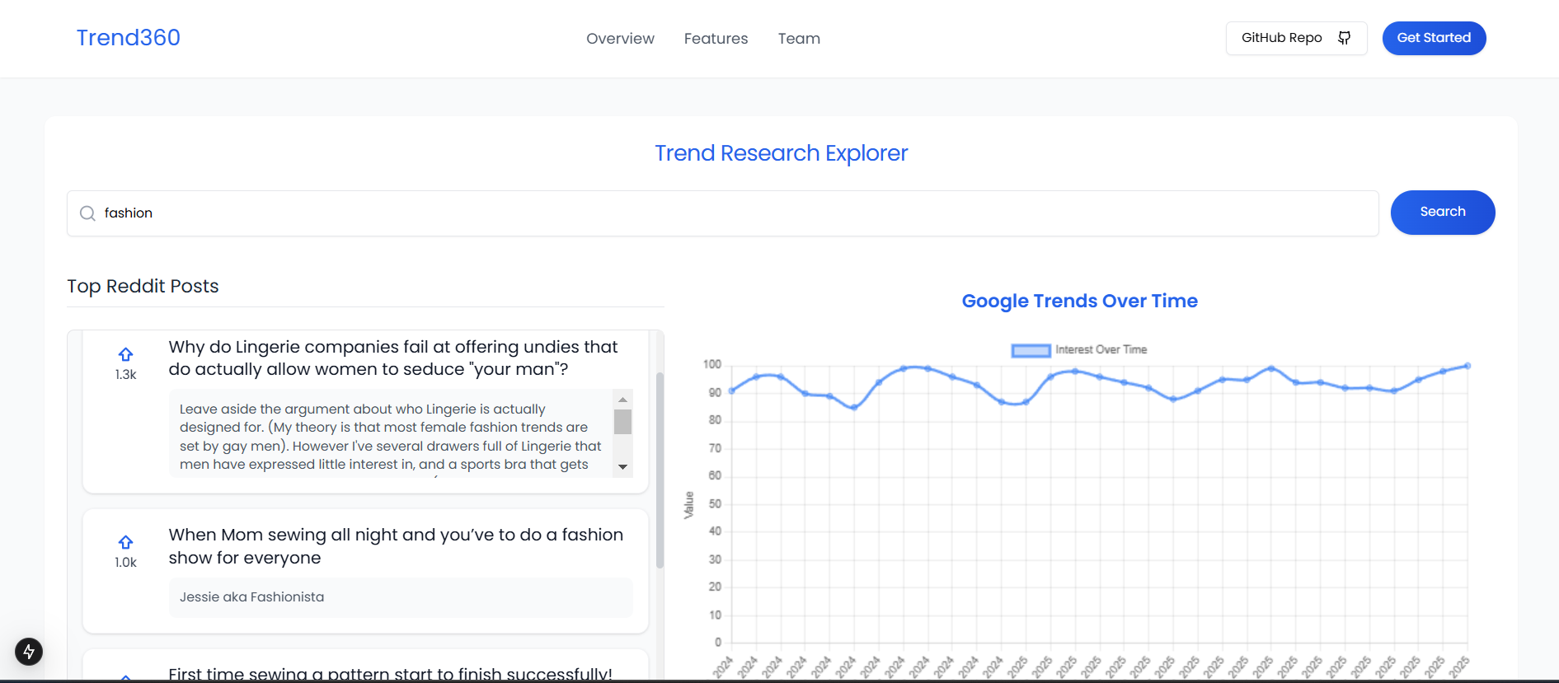This screenshot has height=683, width=1559.
Task: Open the Overview nav item
Action: point(620,39)
